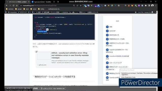Jump to contents item 6 TypeScriptの型
The width and height of the screenshot is (162, 91).
(117, 51)
